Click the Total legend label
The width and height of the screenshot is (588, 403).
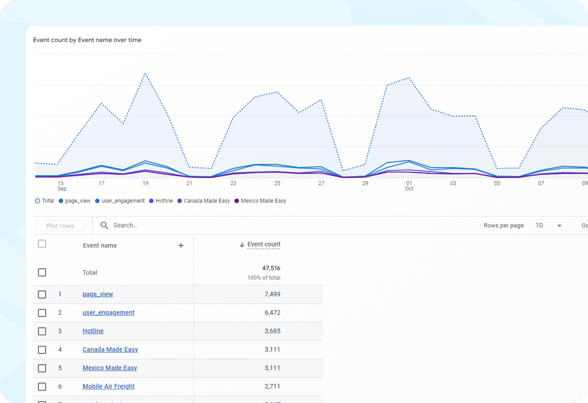pos(48,201)
